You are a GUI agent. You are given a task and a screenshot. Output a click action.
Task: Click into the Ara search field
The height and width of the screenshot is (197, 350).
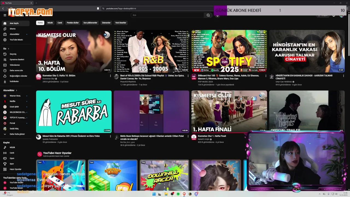[167, 15]
